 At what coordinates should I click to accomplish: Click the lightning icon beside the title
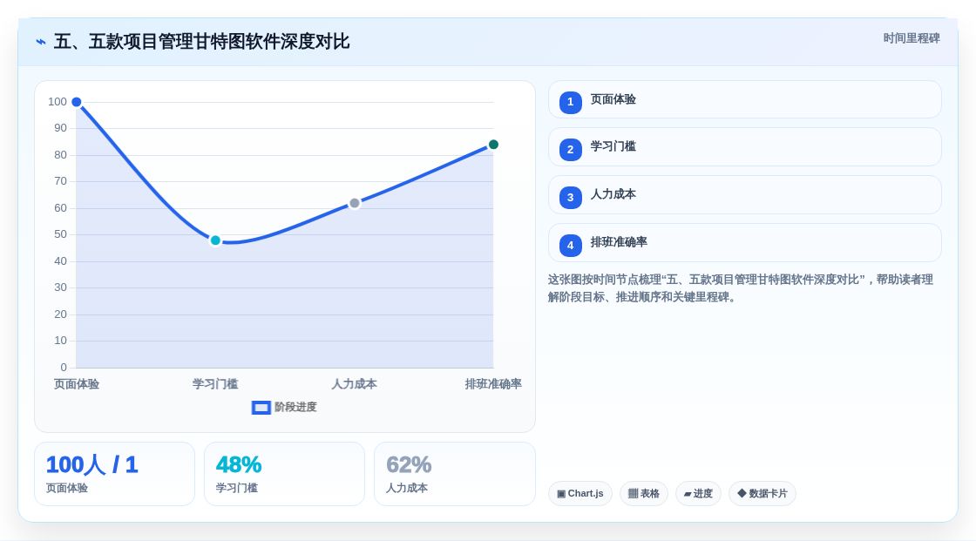[x=41, y=42]
